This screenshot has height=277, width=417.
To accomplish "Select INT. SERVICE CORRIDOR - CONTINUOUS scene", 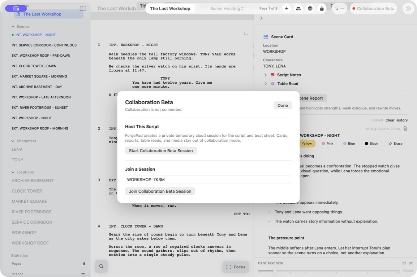I will point(44,45).
